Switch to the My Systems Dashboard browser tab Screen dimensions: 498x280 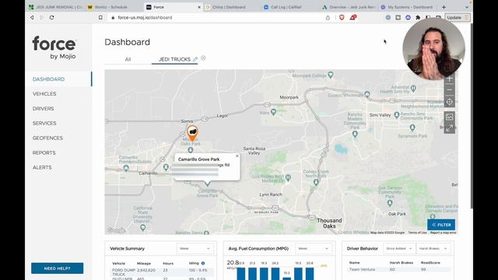tap(408, 7)
